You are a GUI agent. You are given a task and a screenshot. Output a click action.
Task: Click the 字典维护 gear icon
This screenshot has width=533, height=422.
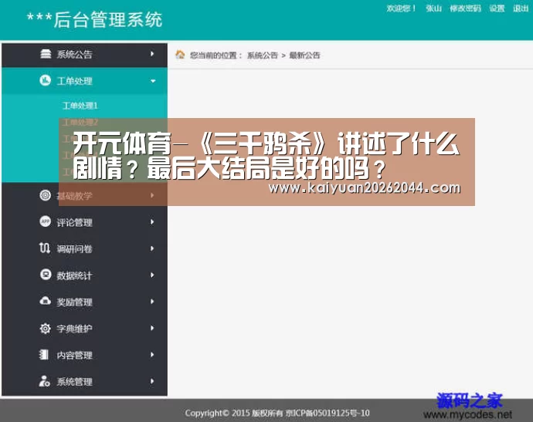pos(46,328)
